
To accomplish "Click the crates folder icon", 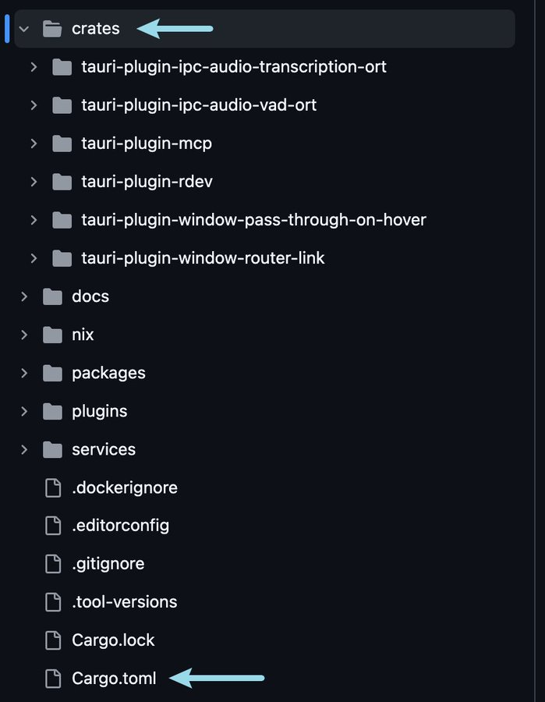I will [51, 28].
